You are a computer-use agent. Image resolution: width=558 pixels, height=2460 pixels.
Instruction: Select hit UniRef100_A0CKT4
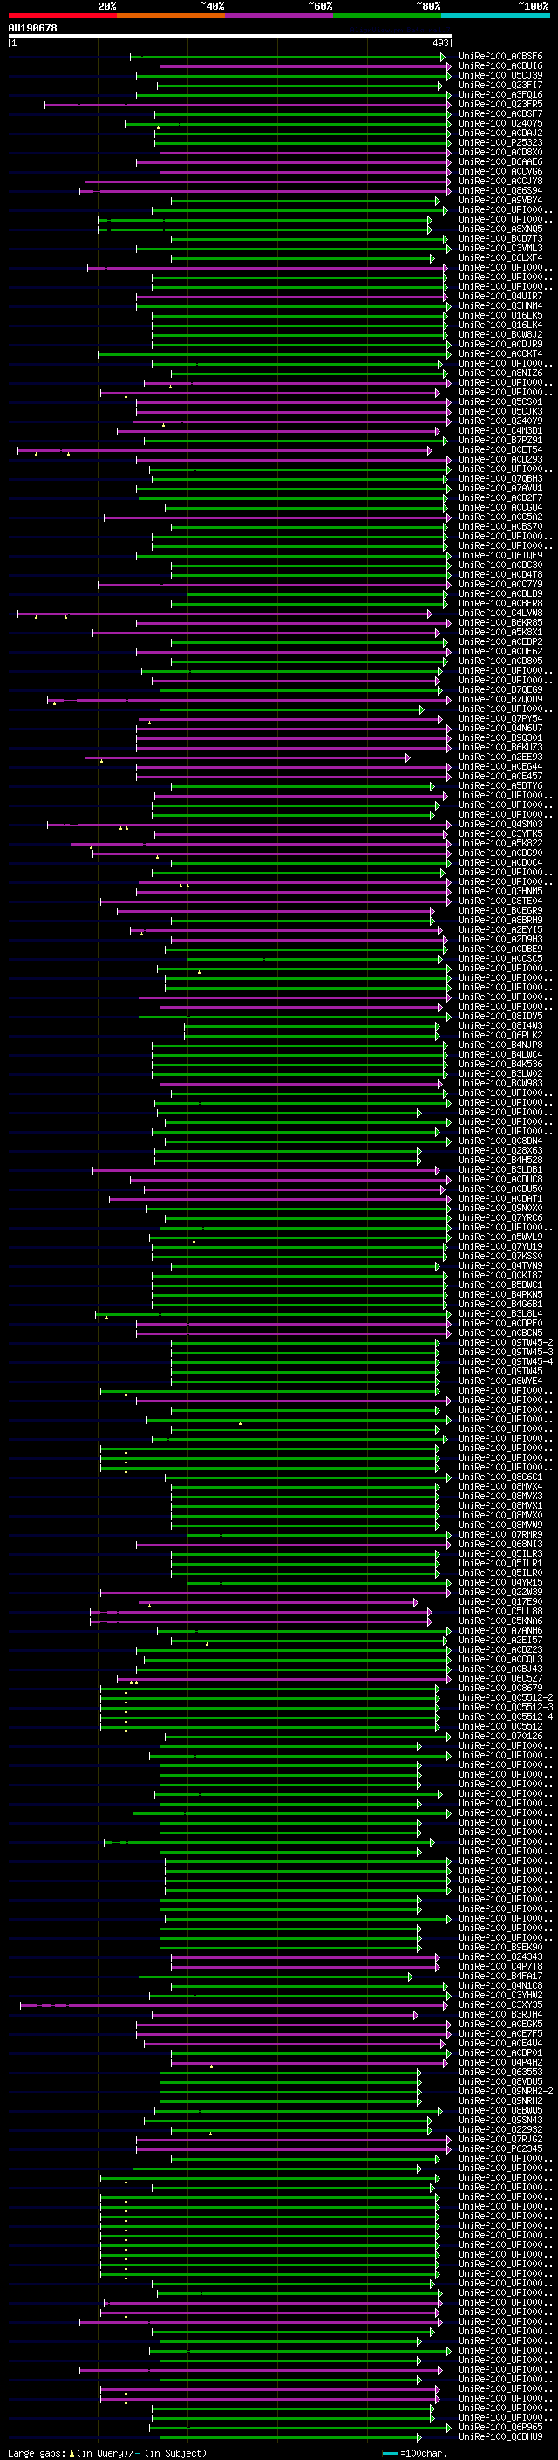(x=500, y=353)
